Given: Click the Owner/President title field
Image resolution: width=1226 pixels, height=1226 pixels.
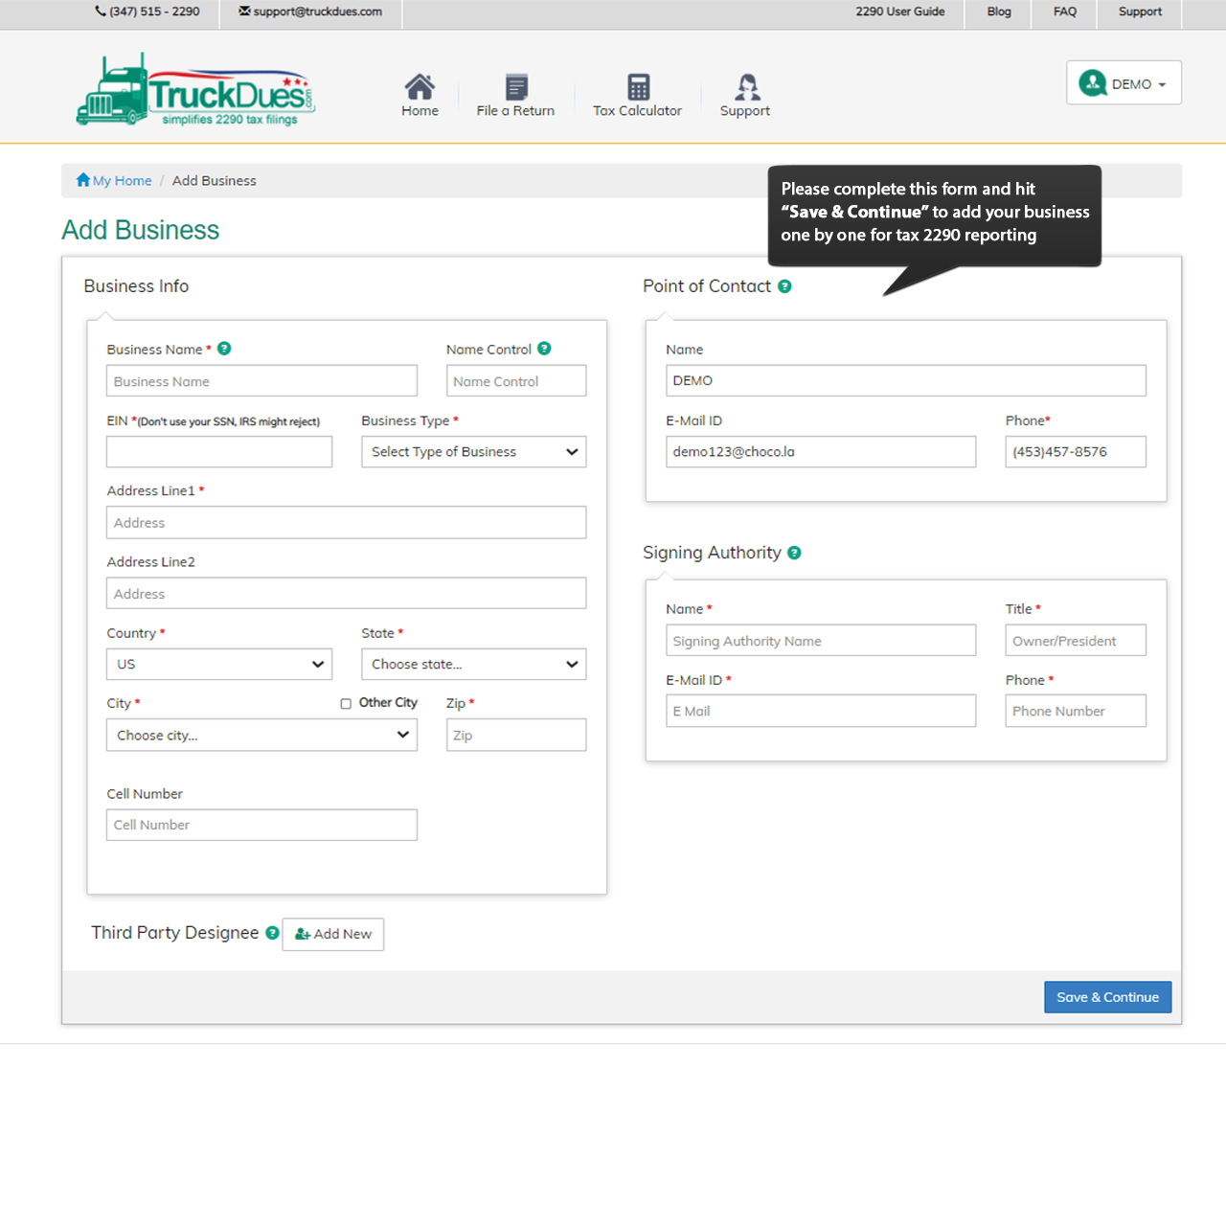Looking at the screenshot, I should pyautogui.click(x=1076, y=640).
